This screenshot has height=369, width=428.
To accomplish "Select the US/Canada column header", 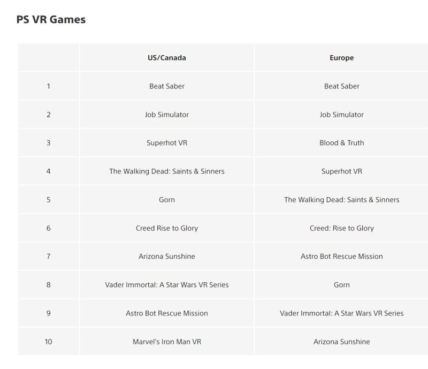I will pos(167,58).
